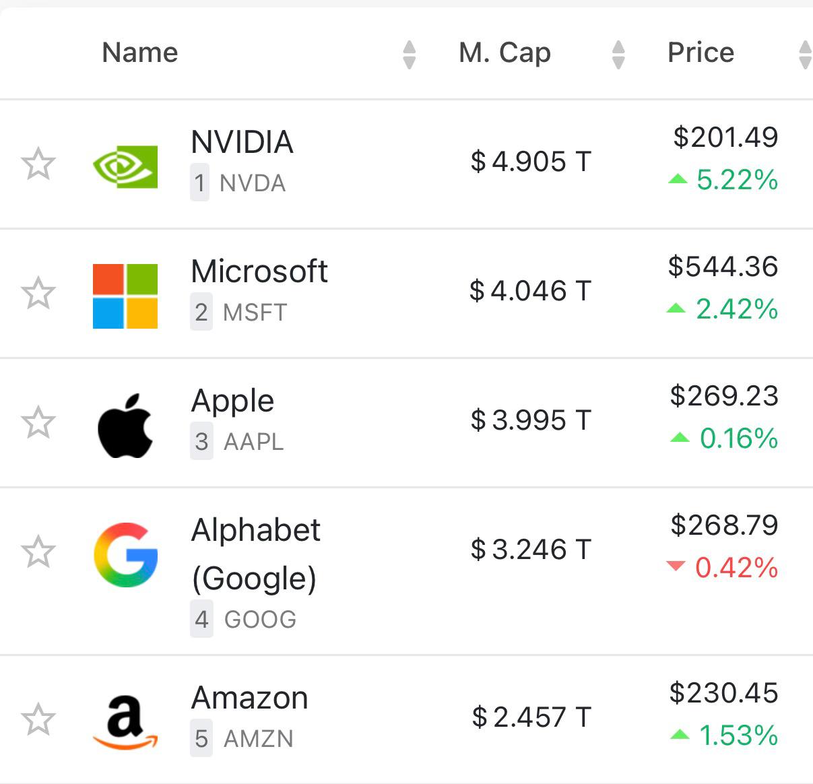This screenshot has height=784, width=813.
Task: Click Microsoft's $4.046 T market cap
Action: 530,291
